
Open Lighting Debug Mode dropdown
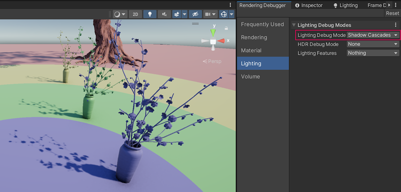tap(373, 35)
